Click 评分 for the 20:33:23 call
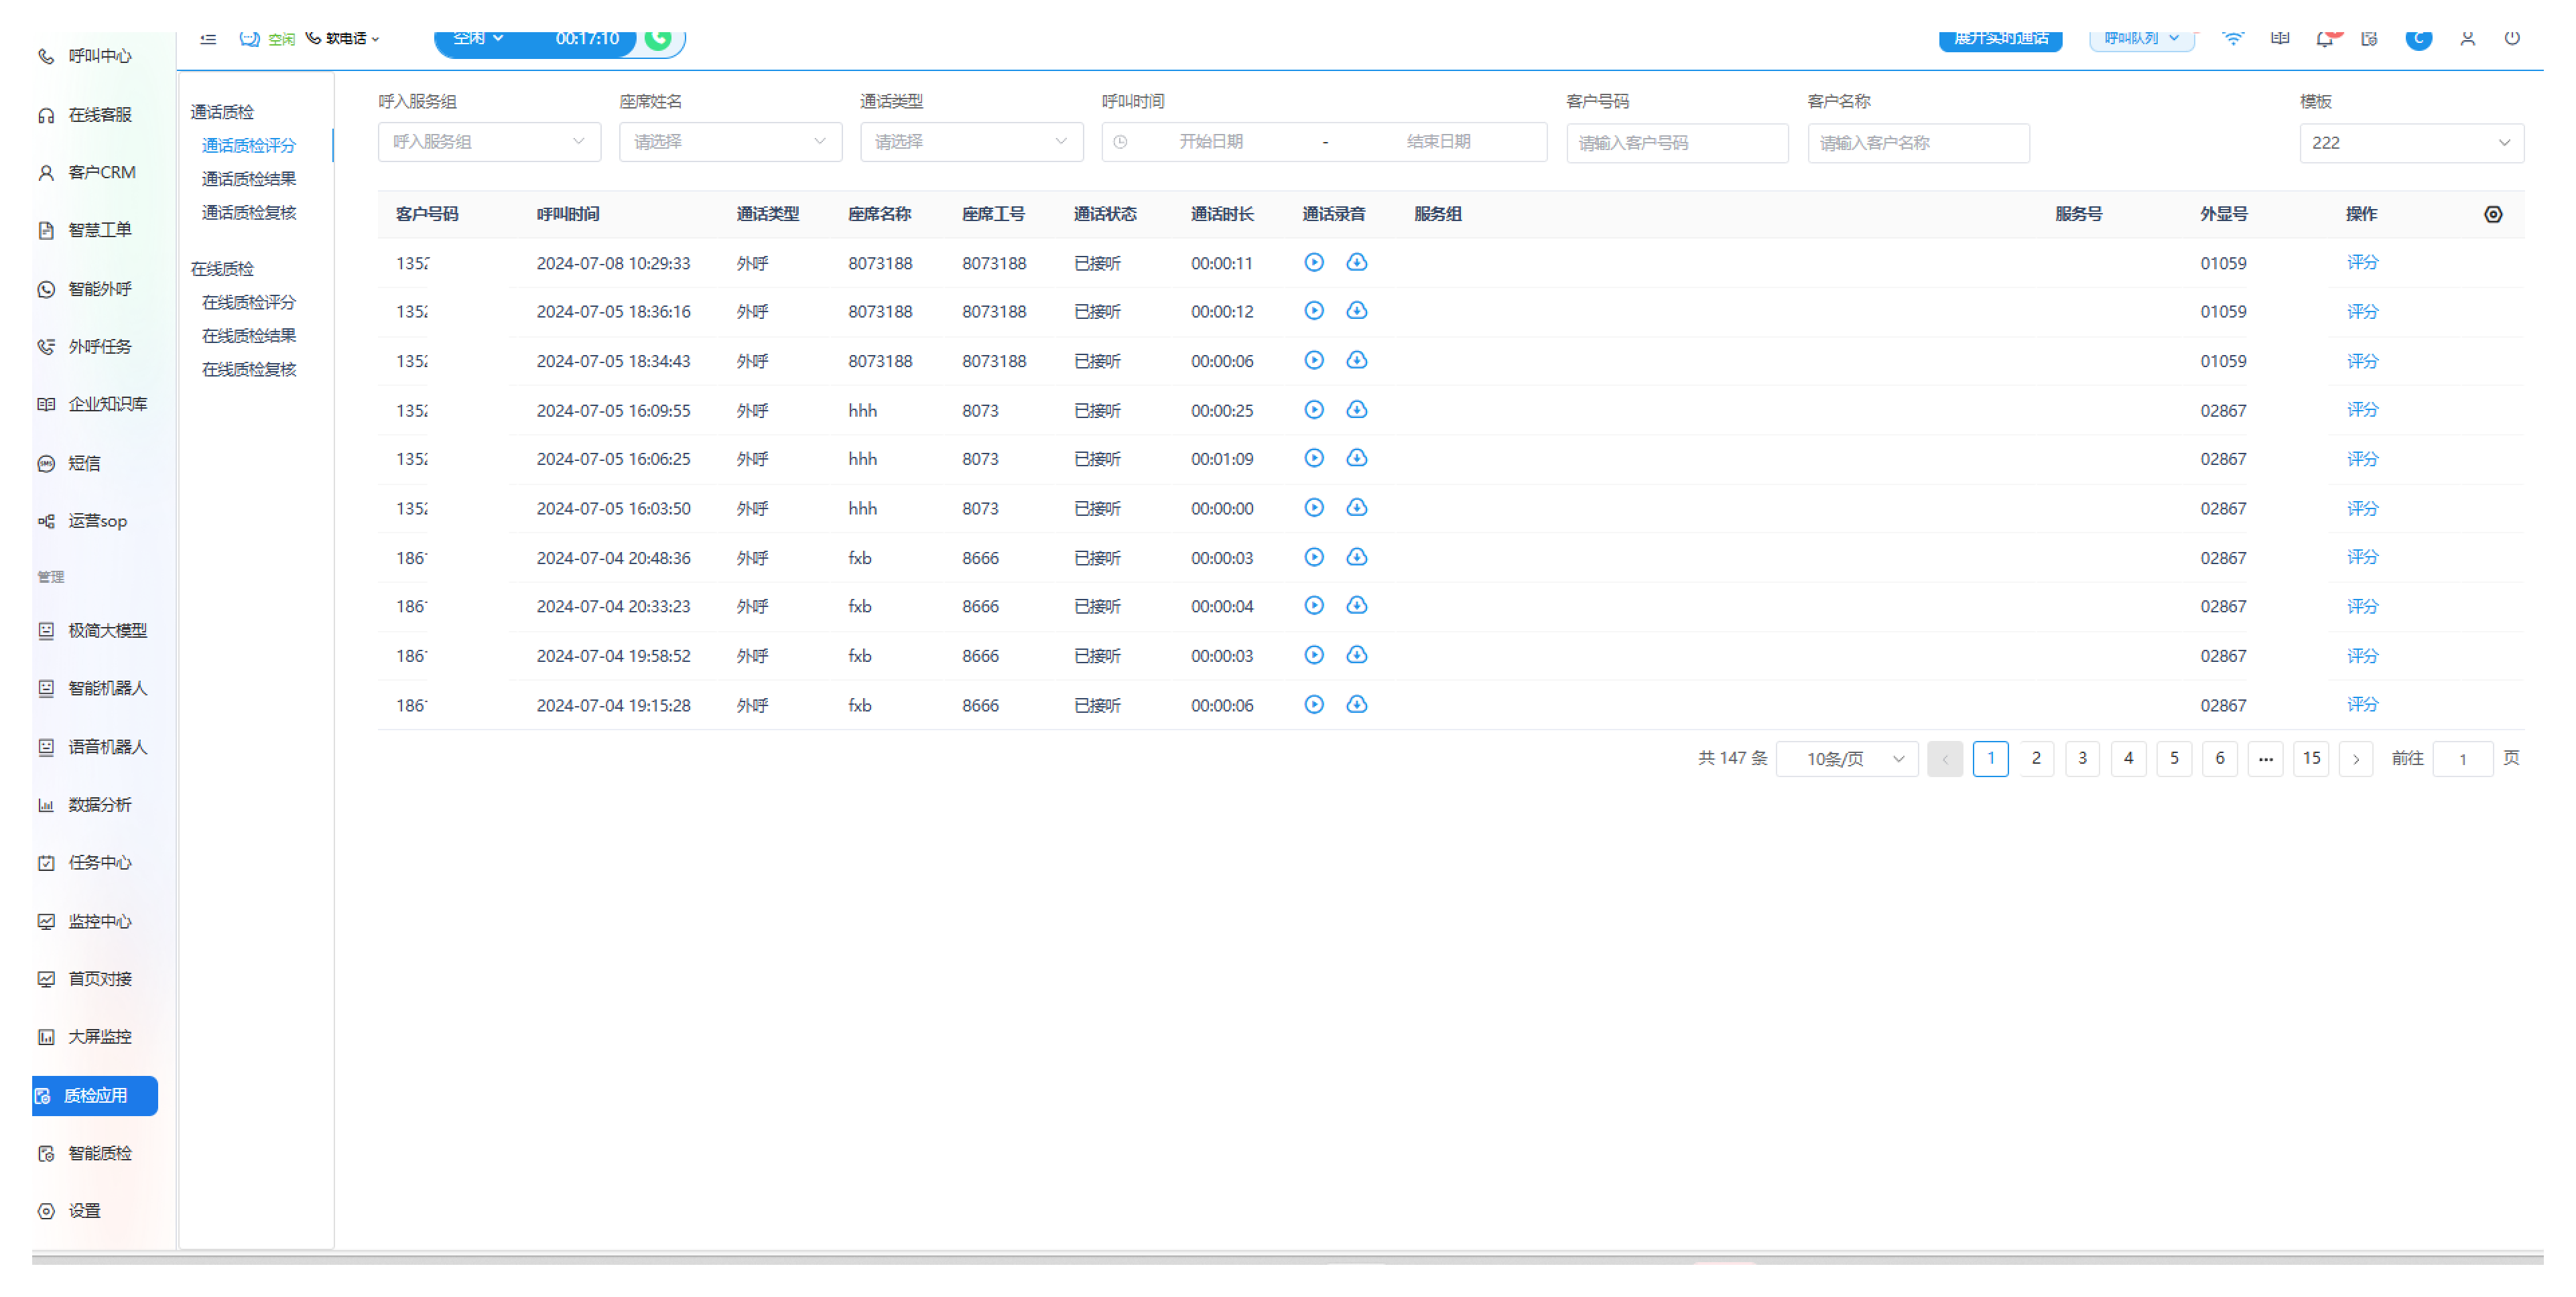The image size is (2576, 1297). [x=2362, y=606]
